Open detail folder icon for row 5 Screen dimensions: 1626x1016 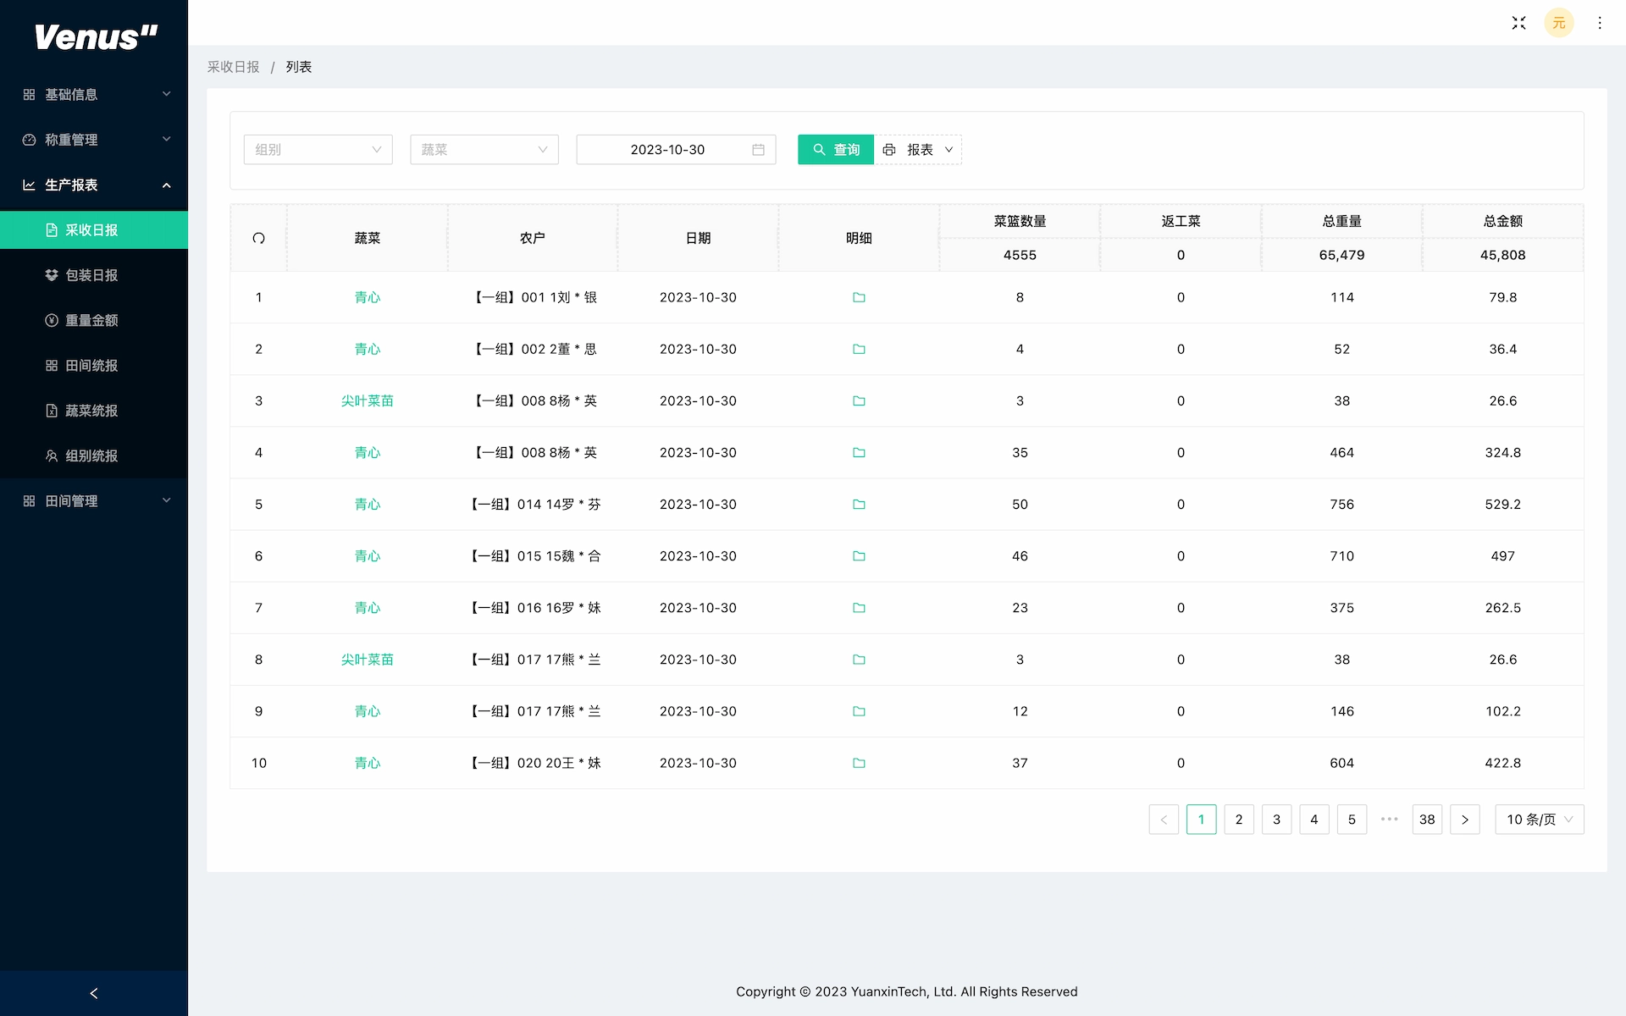pos(859,504)
